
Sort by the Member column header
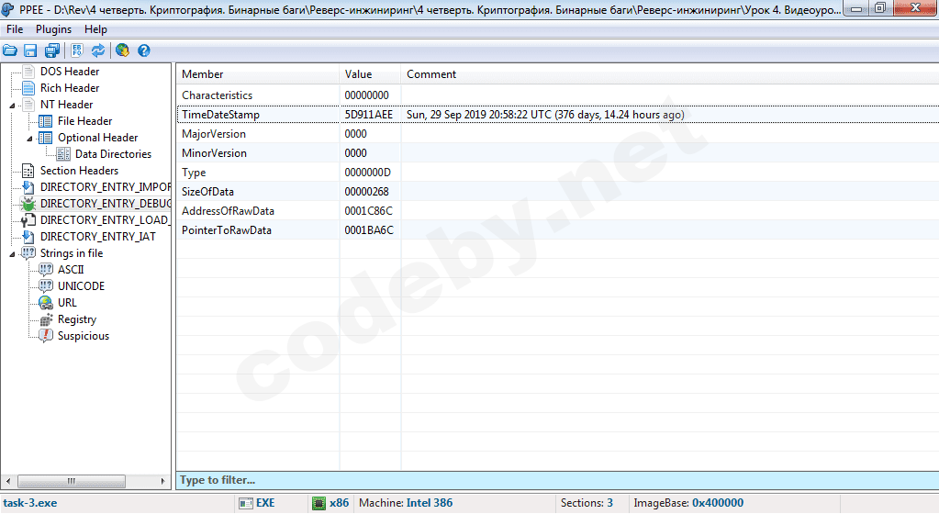pyautogui.click(x=258, y=74)
